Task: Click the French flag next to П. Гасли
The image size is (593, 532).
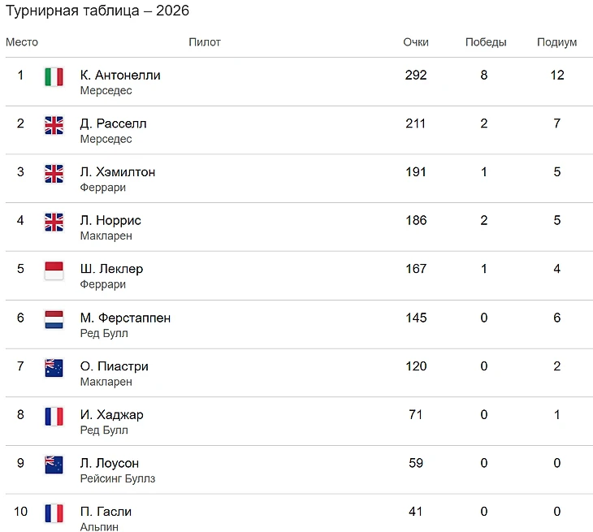Action: click(54, 513)
